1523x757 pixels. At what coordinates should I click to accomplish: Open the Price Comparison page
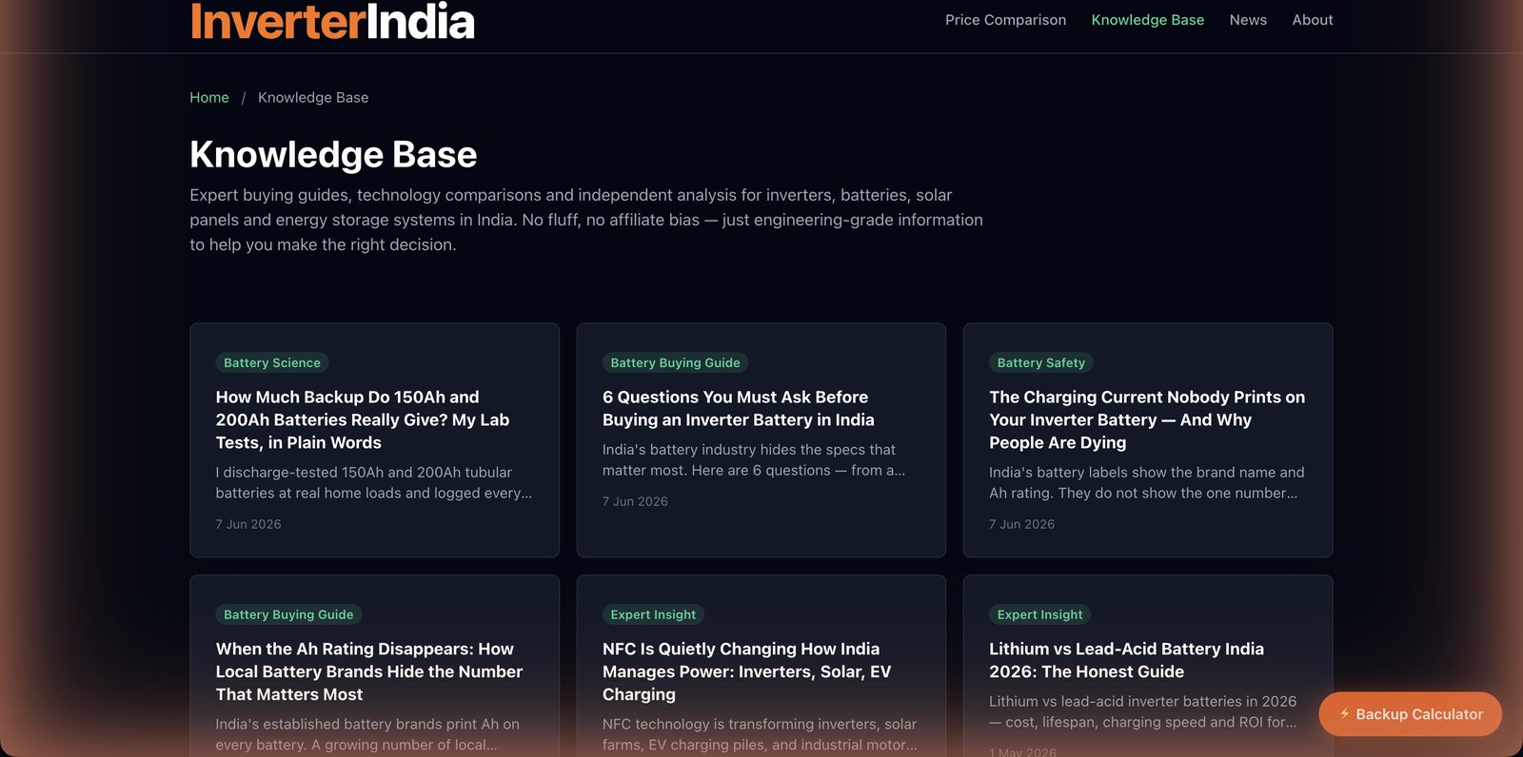click(1005, 20)
